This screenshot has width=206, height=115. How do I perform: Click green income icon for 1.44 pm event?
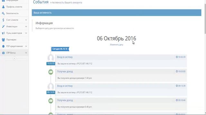click(x=51, y=72)
